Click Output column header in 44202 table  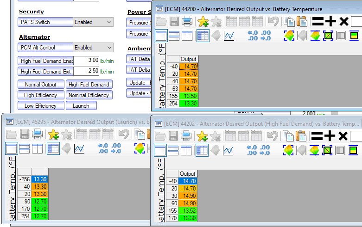[188, 174]
